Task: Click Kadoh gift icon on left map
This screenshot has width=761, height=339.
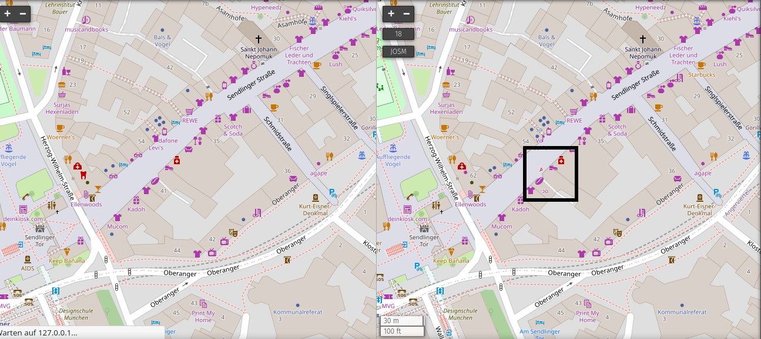Action: 136,201
